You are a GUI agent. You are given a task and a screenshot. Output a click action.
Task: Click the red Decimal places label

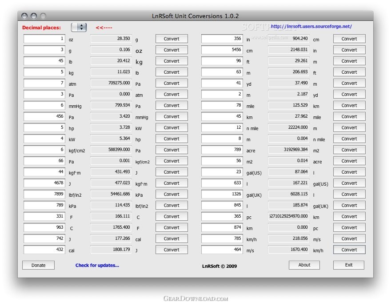[41, 28]
